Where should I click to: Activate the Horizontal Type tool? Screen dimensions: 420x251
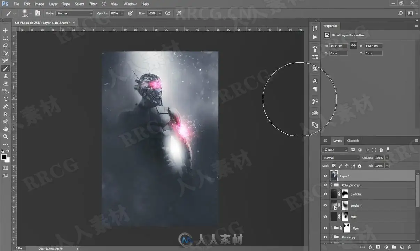6,99
